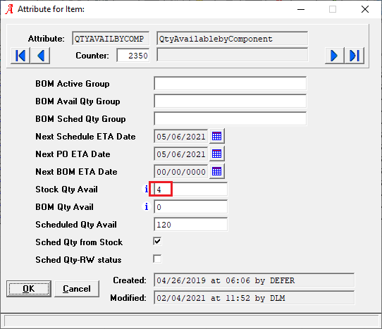Edit the Scheduled Qty Avail value 120
The width and height of the screenshot is (382, 329).
[x=191, y=224]
